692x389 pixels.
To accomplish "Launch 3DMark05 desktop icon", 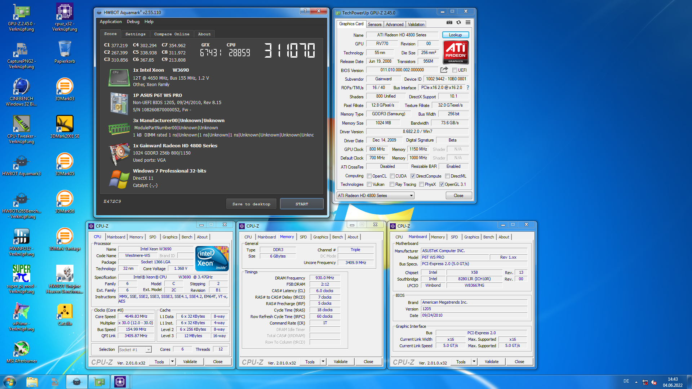I will coord(65,165).
